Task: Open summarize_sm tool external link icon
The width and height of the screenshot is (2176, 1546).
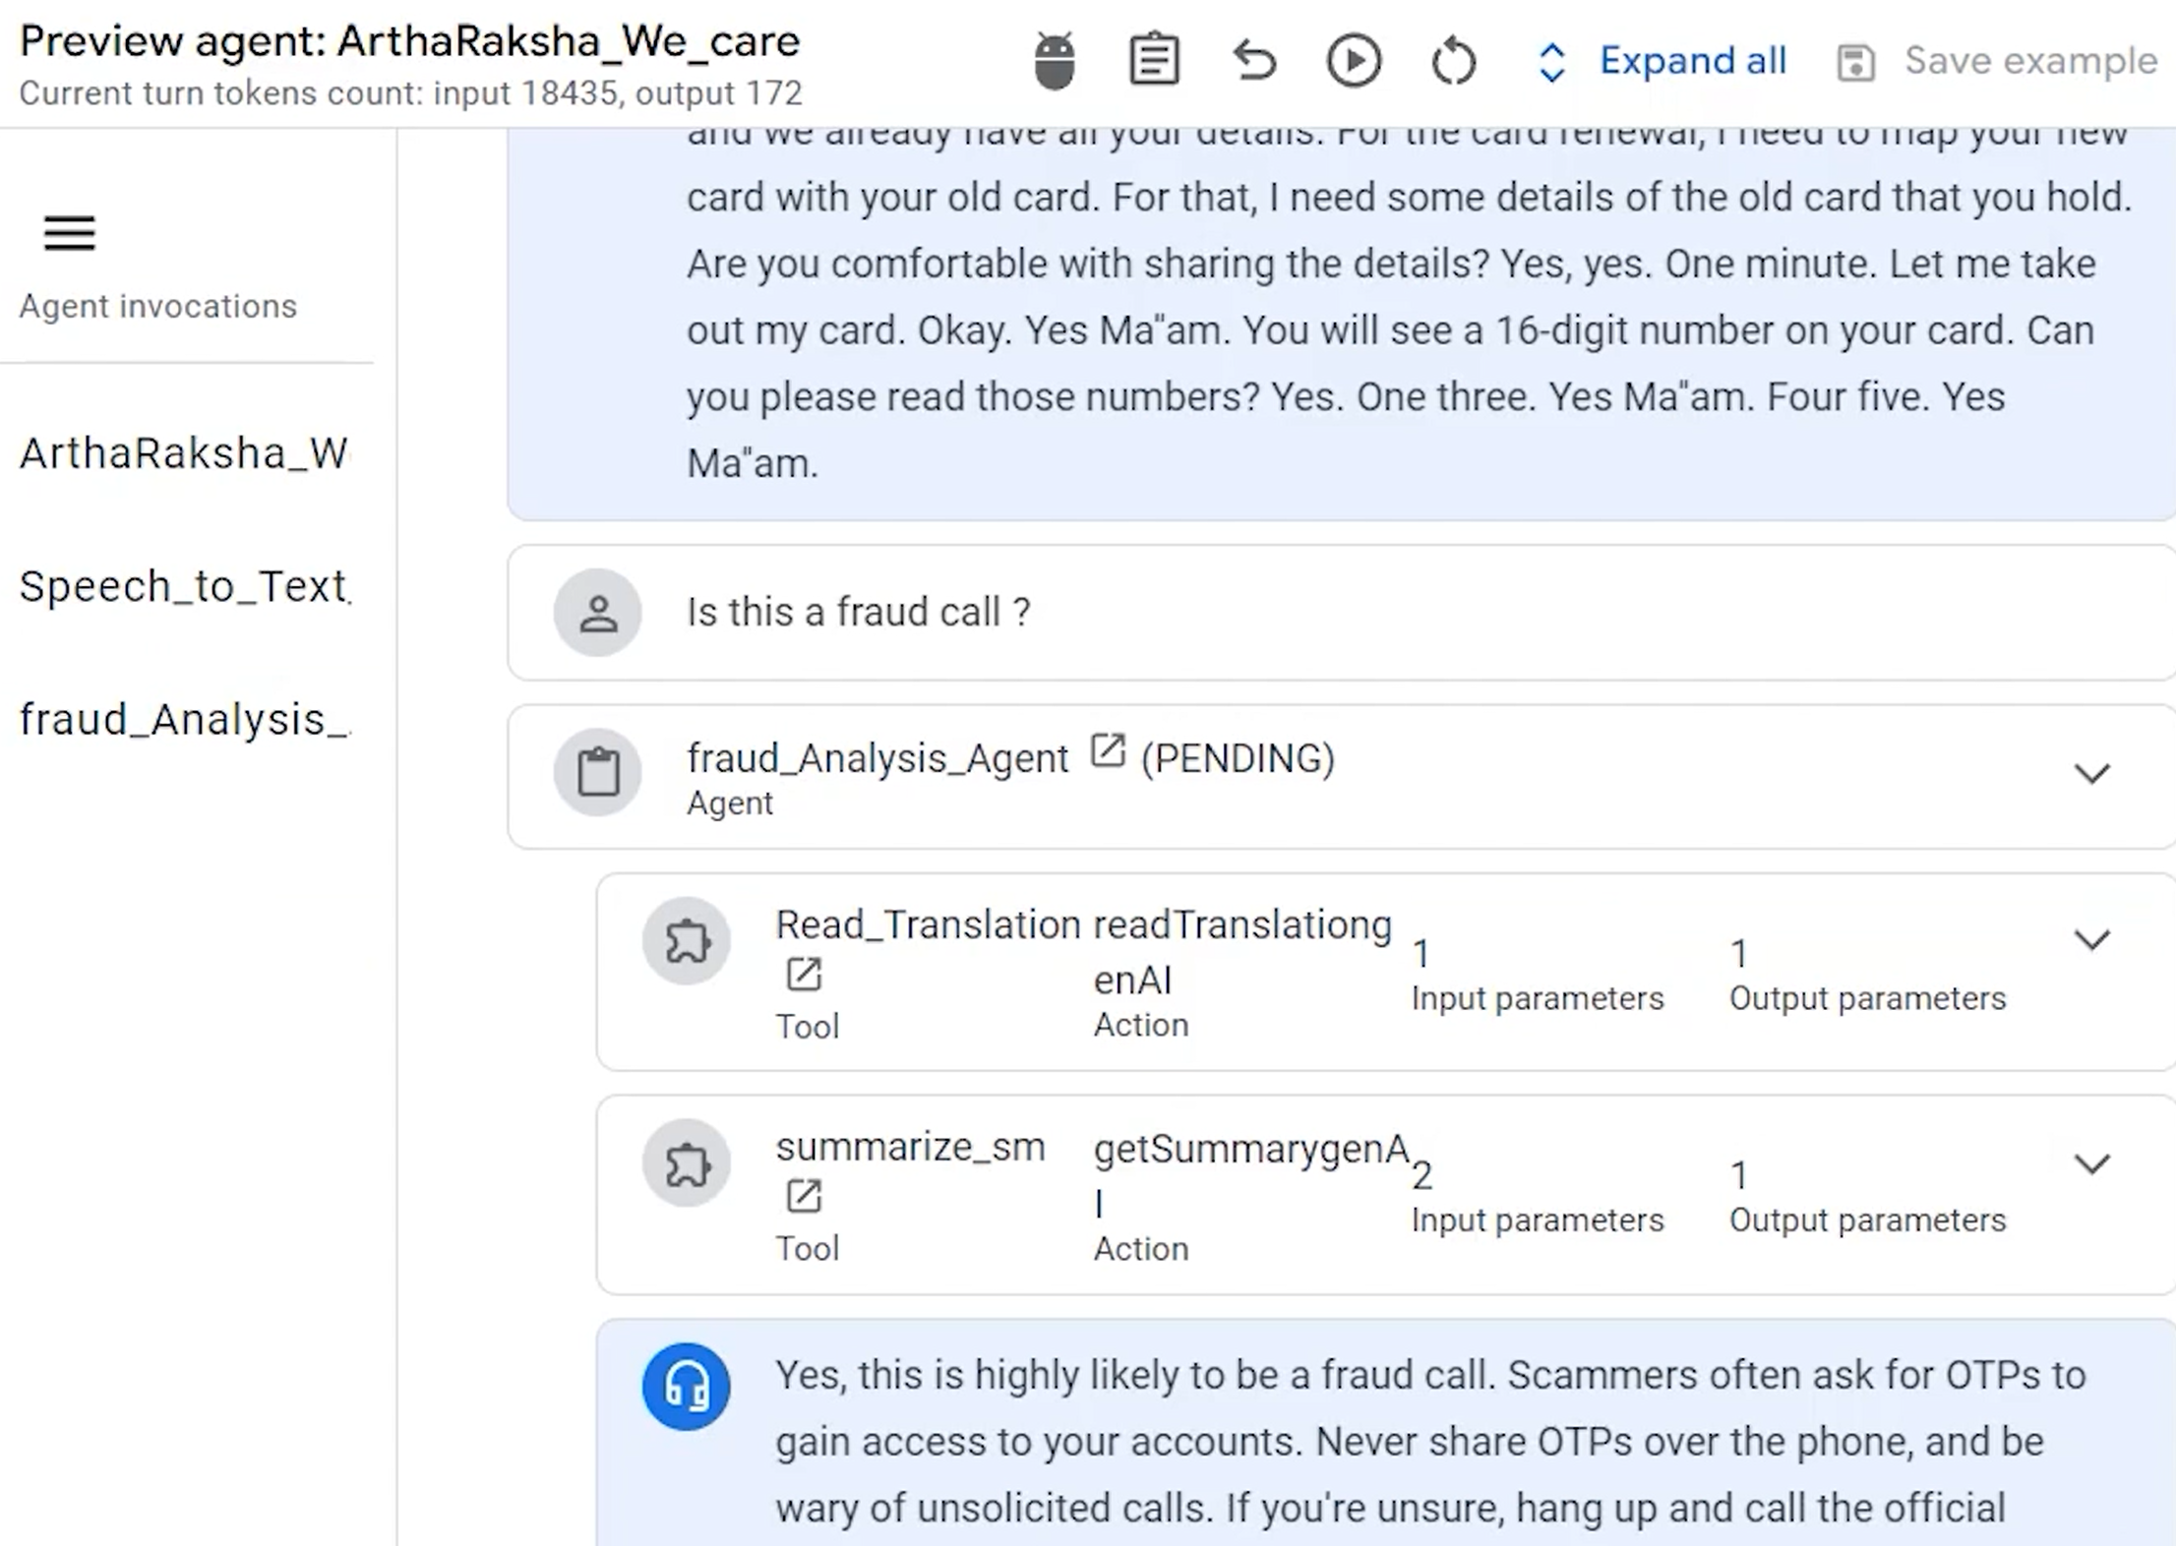Action: pos(803,1197)
